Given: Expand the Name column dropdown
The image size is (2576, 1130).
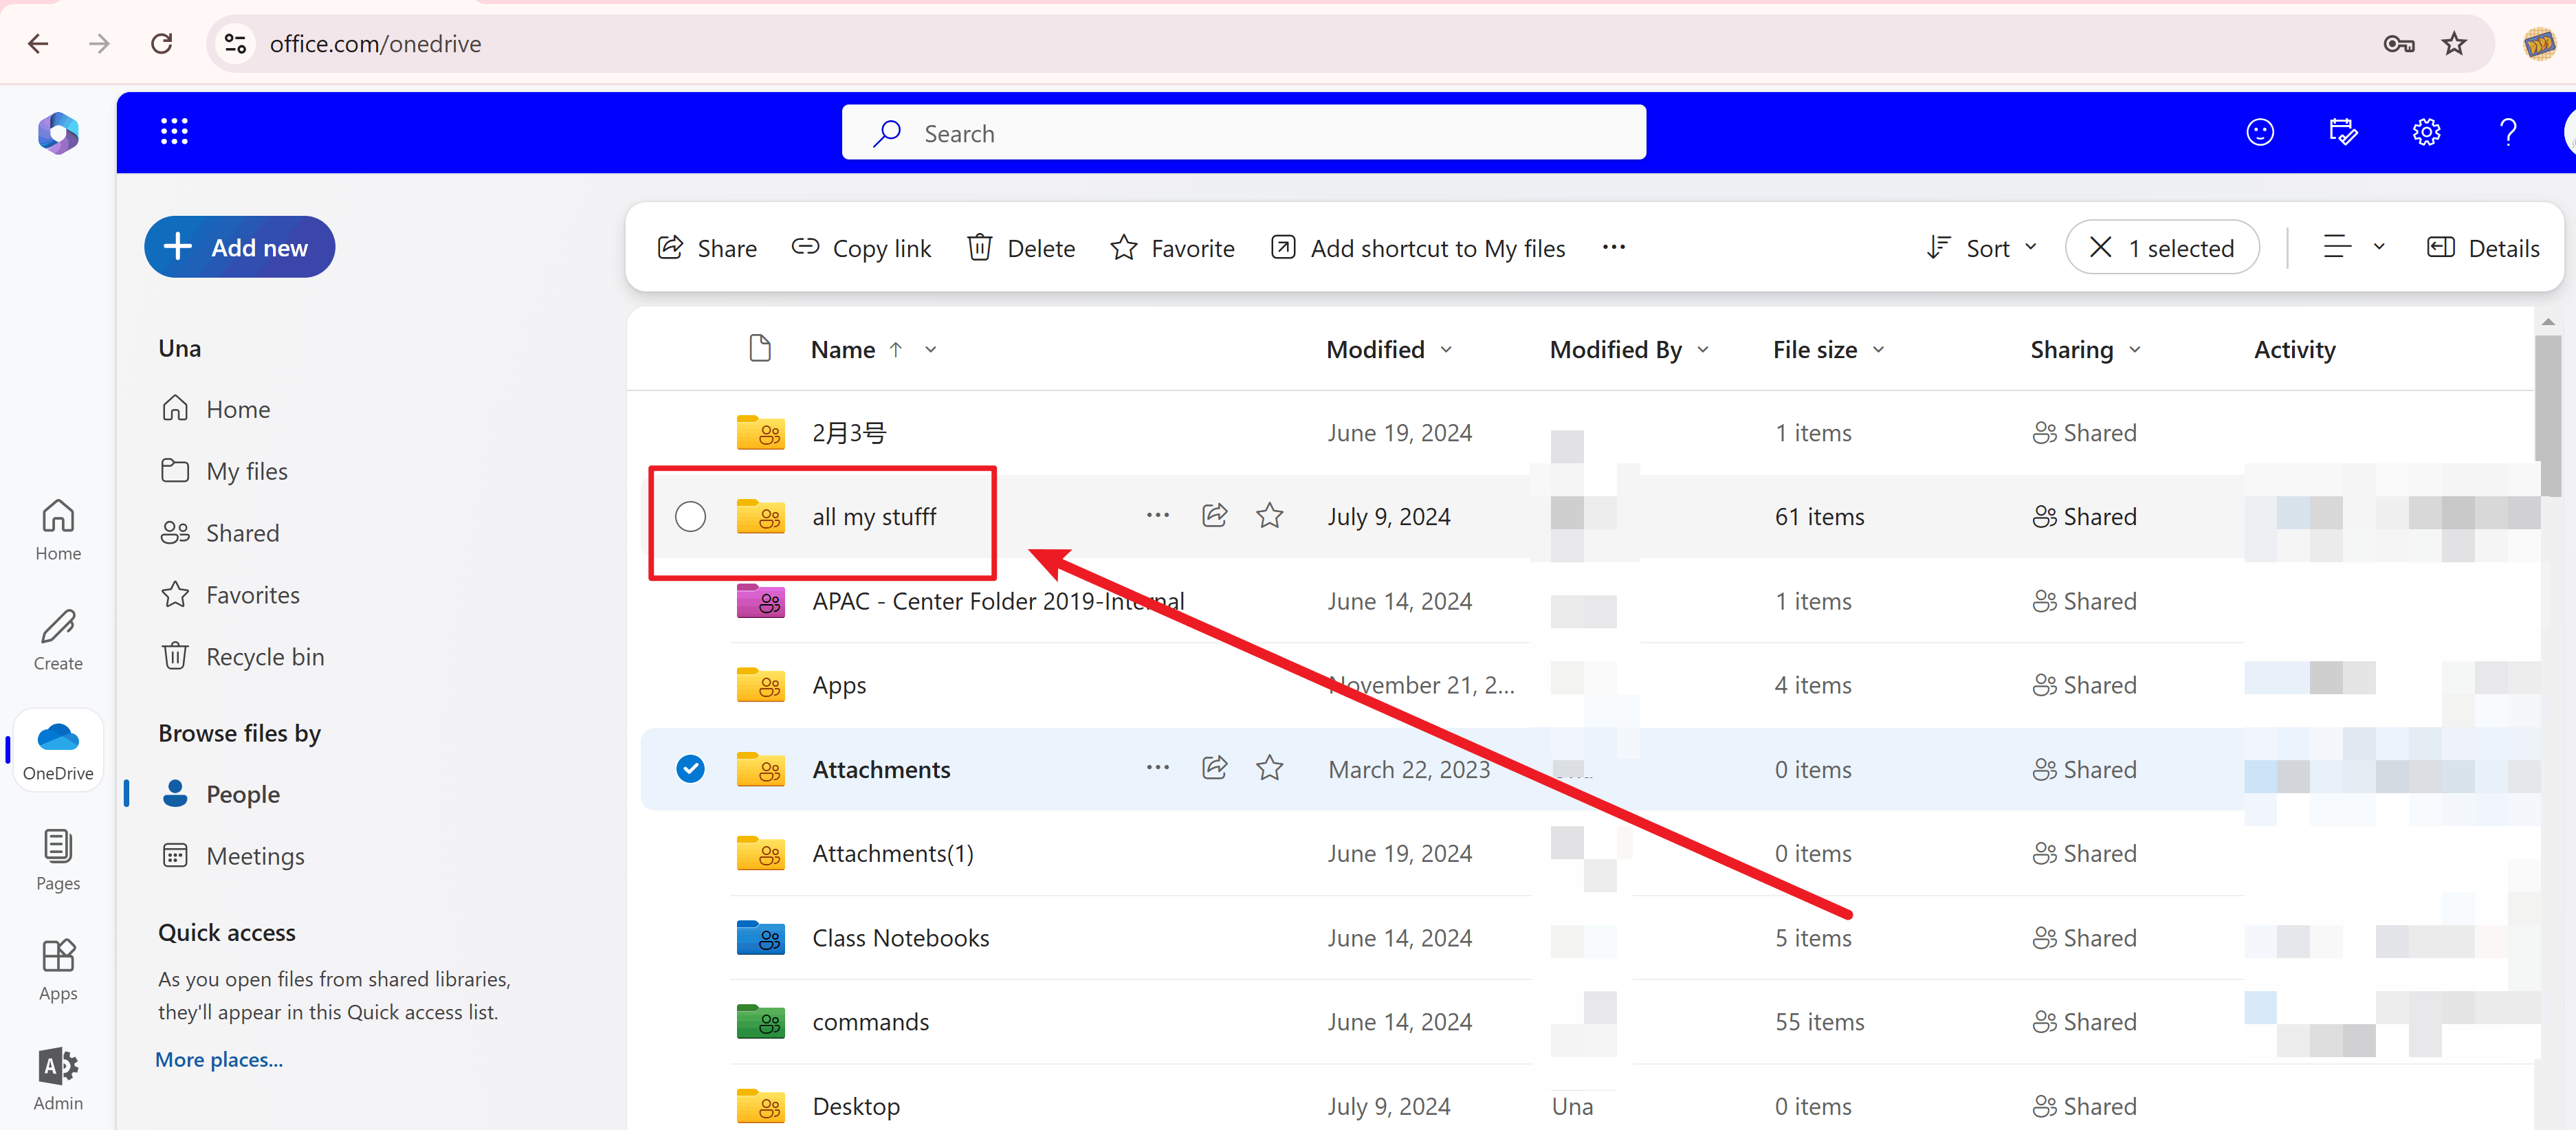Looking at the screenshot, I should pyautogui.click(x=930, y=349).
